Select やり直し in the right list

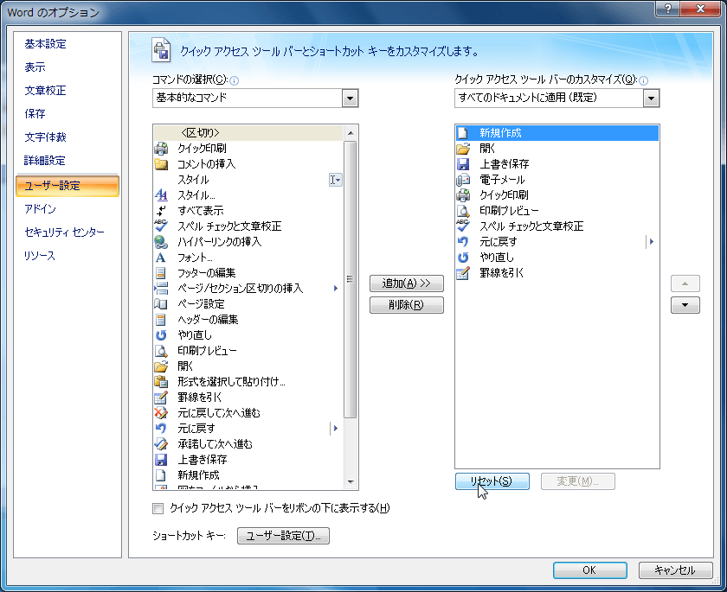click(557, 258)
